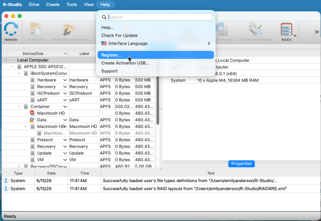Viewport: 321px width, 221px height.
Task: Collapse the Container tree node
Action: (x=19, y=107)
